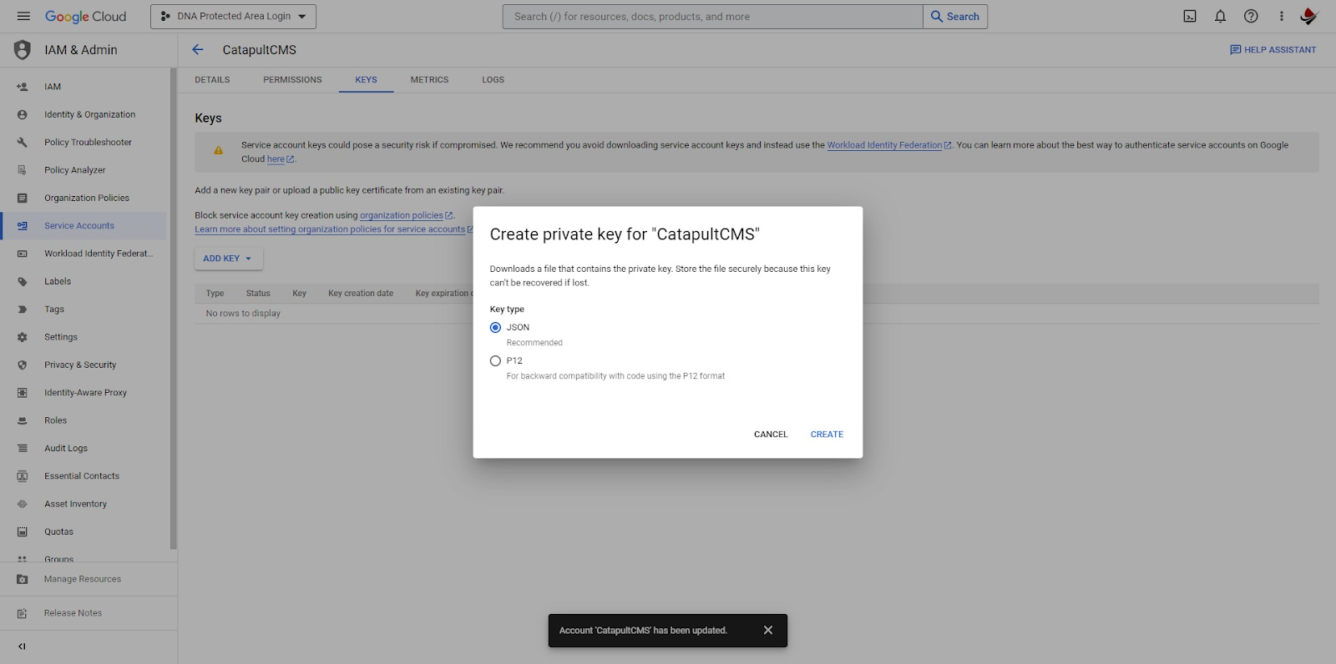Screen dimensions: 1336x664
Task: Click the IAM & Admin shield icon
Action: tap(23, 50)
